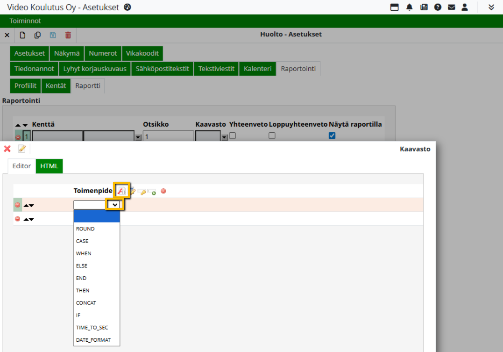Screen dimensions: 503x352
Task: Click the blue save disk icon
Action: [x=53, y=35]
